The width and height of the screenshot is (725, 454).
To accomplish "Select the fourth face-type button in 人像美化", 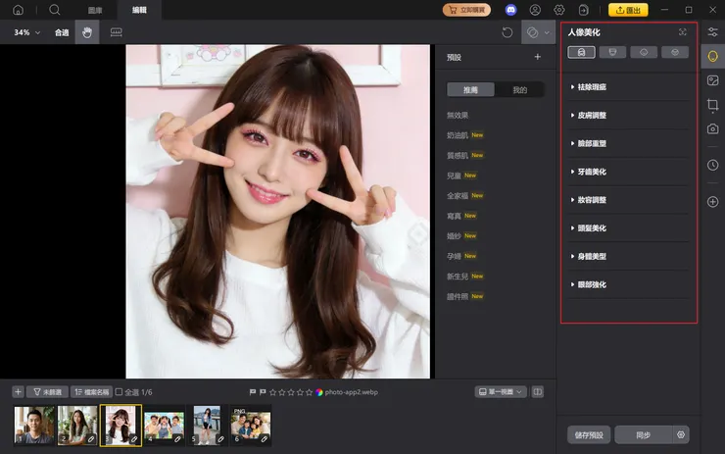I will point(675,52).
